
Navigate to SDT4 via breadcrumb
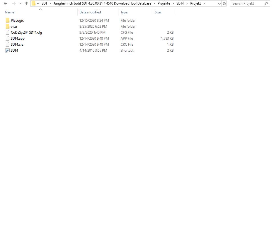tap(180, 3)
